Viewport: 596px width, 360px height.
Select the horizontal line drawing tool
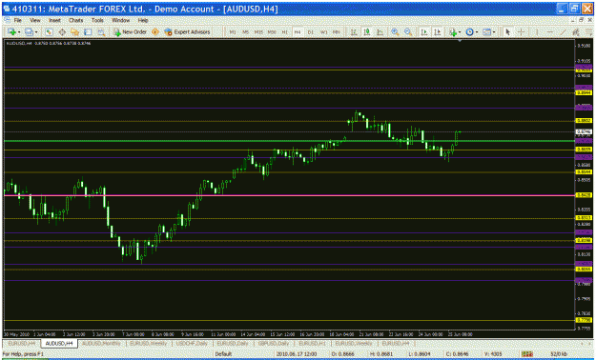(x=549, y=32)
